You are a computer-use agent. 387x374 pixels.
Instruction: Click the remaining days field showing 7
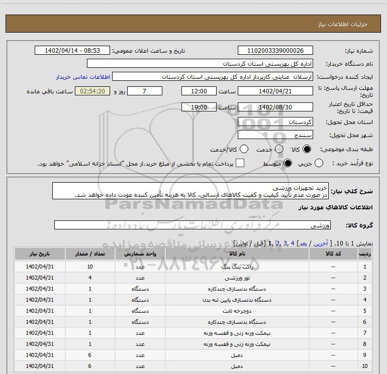point(145,91)
